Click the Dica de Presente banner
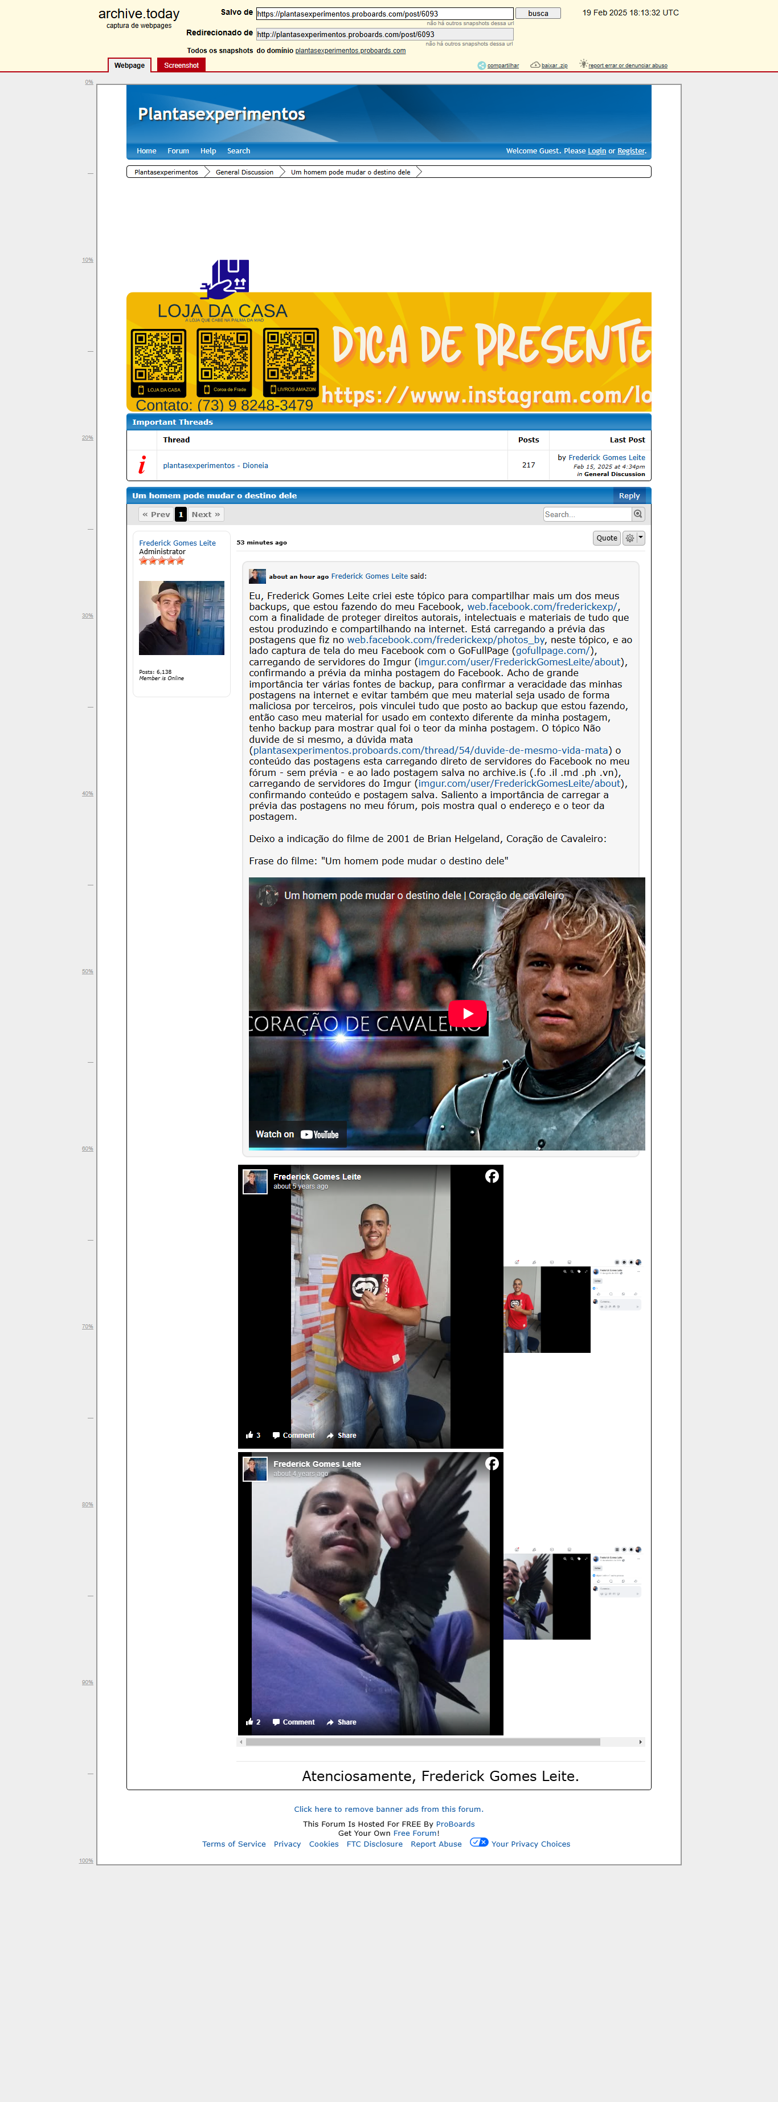 click(x=389, y=352)
